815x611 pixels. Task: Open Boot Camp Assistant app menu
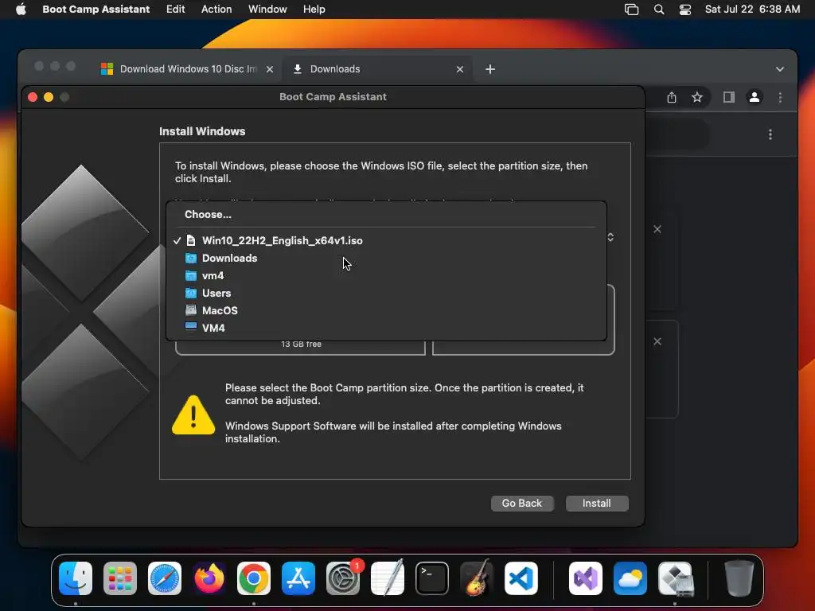tap(96, 10)
